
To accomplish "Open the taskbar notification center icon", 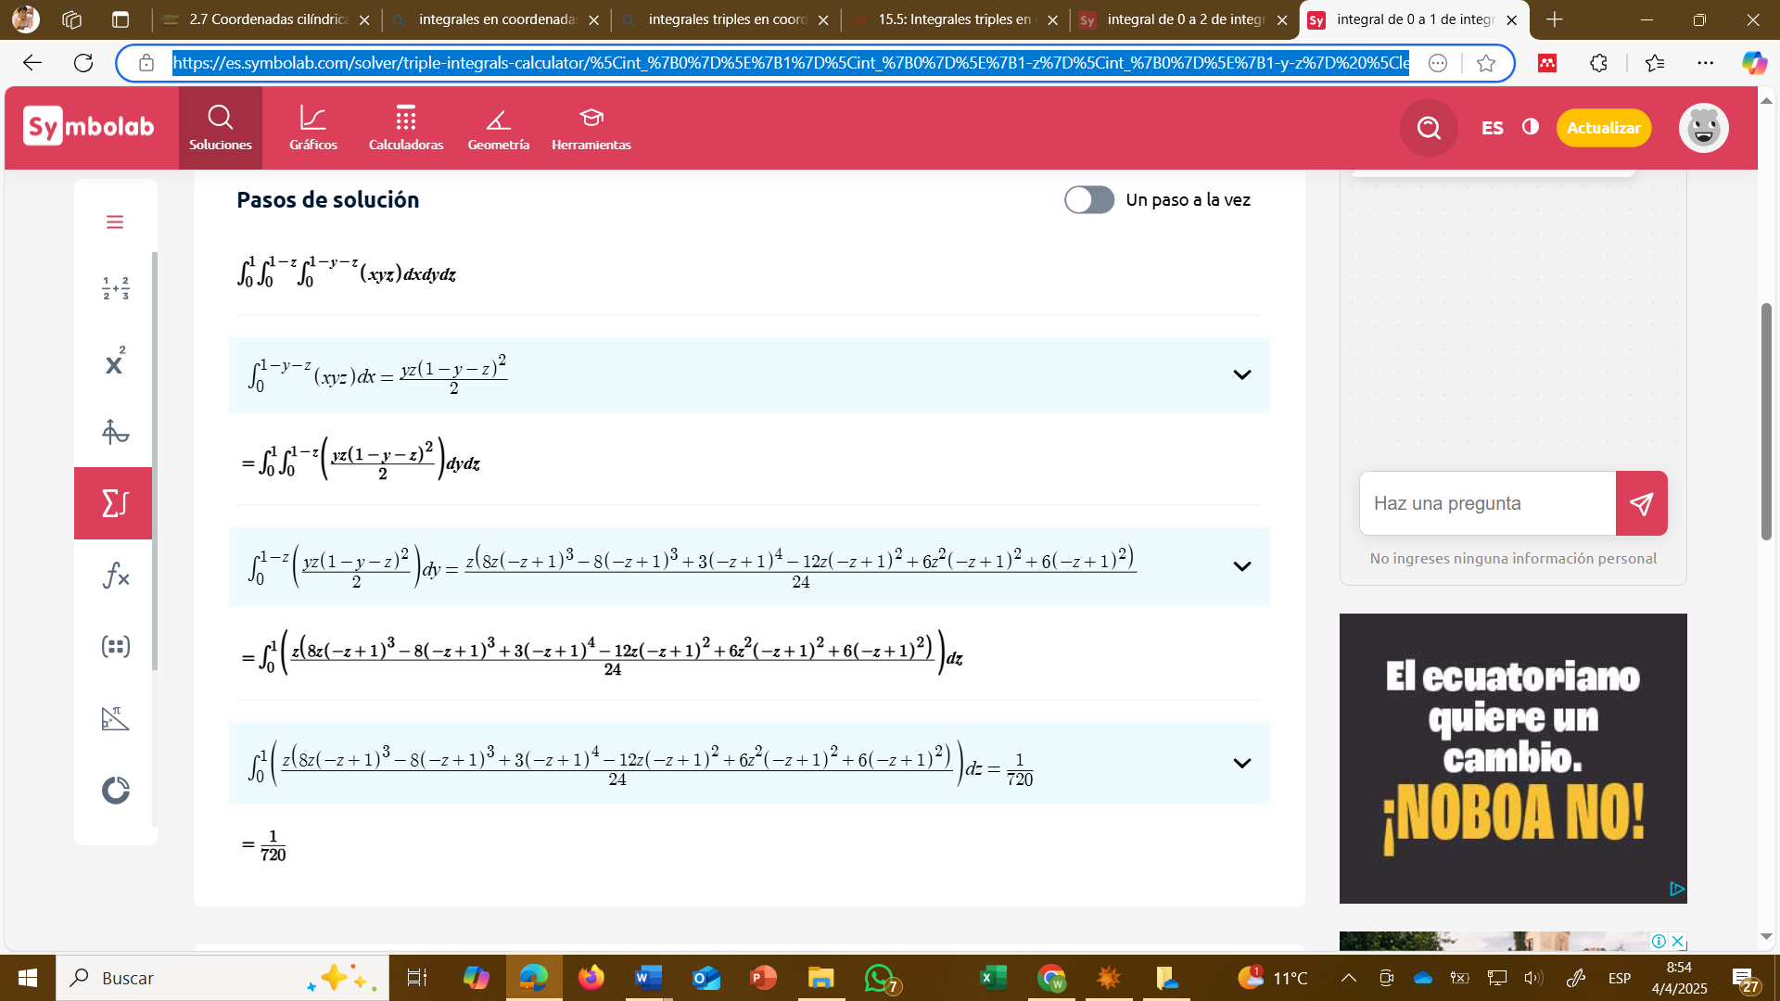I will pos(1746,979).
